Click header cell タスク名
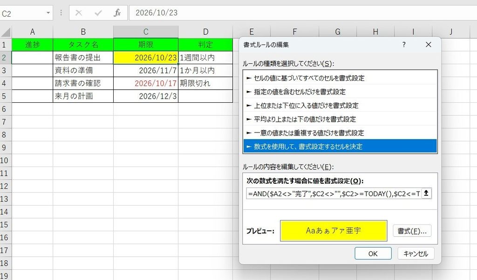The width and height of the screenshot is (477, 280). pos(83,45)
